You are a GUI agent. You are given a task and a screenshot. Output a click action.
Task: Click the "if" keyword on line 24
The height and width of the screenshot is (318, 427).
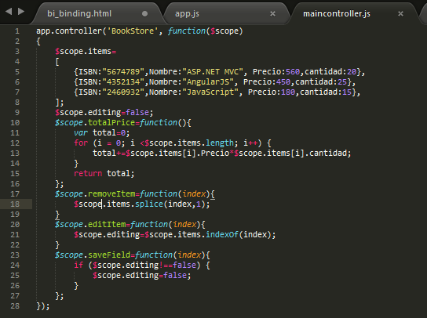tap(78, 265)
